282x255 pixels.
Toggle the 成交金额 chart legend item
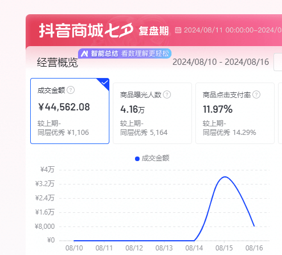[152, 158]
